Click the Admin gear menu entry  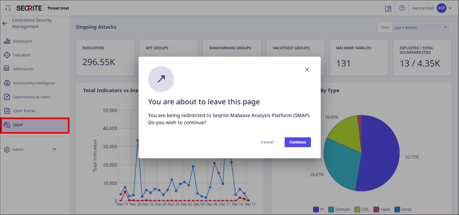coord(18,150)
